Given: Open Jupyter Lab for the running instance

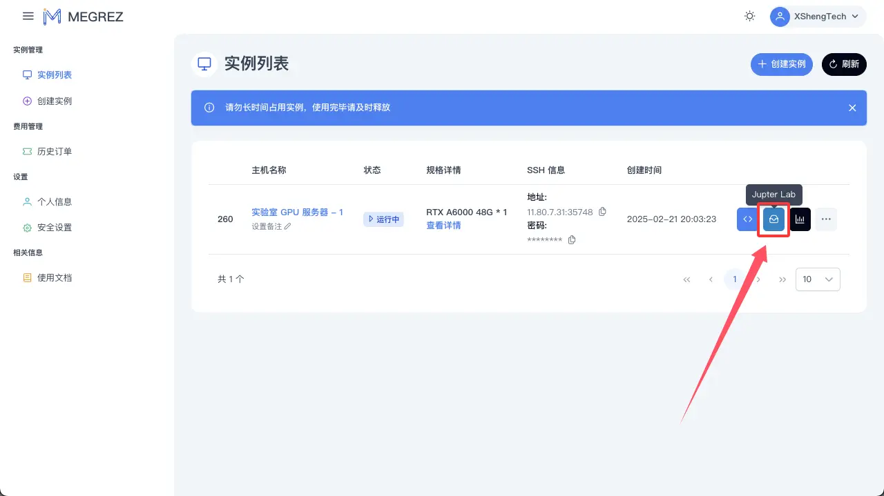Looking at the screenshot, I should tap(773, 219).
